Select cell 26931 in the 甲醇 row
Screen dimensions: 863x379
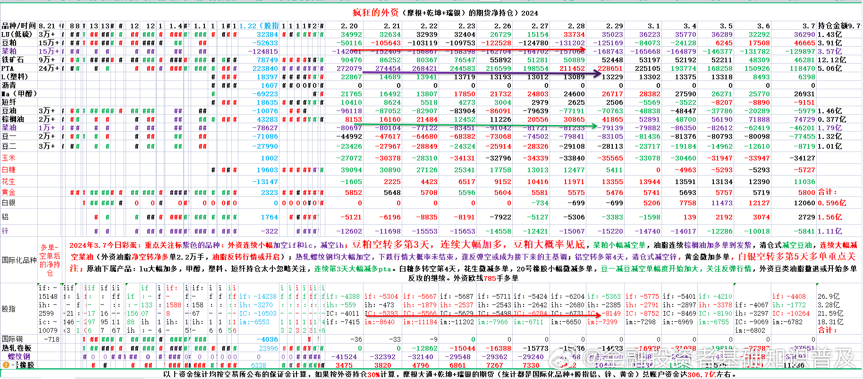pyautogui.click(x=804, y=94)
